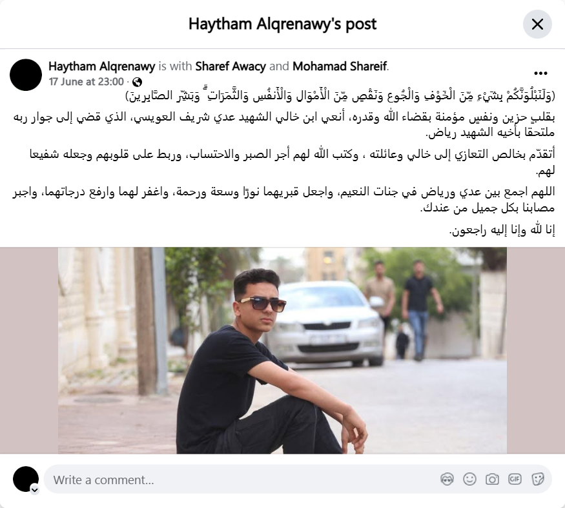Viewport: 565px width, 508px height.
Task: Open Haytham Alqrenawy's profile name link
Action: pos(101,66)
